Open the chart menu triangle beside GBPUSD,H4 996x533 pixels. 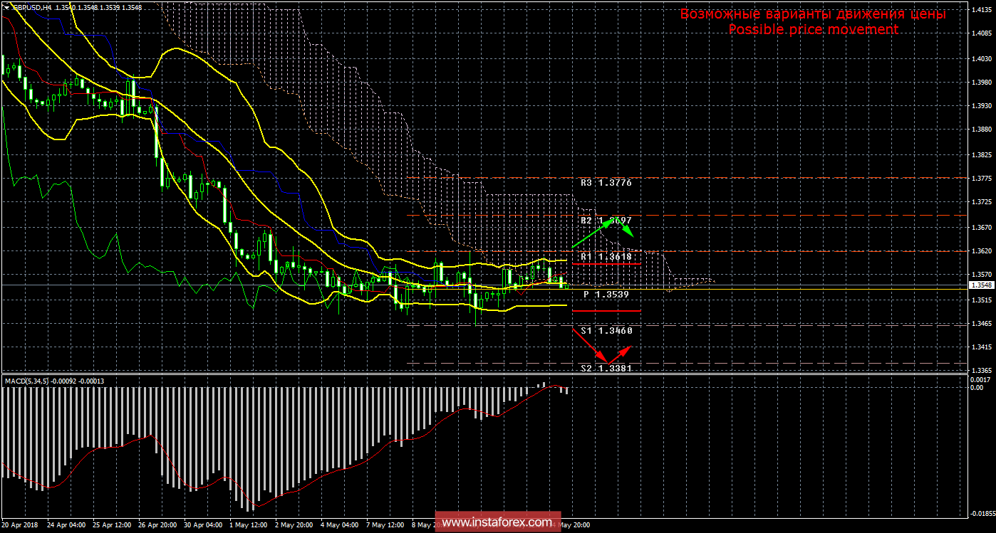(x=7, y=6)
